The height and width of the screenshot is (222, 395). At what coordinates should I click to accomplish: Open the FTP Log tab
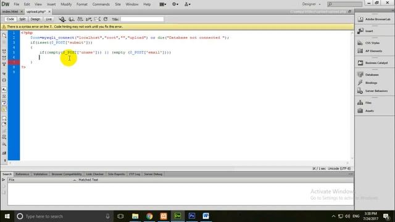click(135, 174)
